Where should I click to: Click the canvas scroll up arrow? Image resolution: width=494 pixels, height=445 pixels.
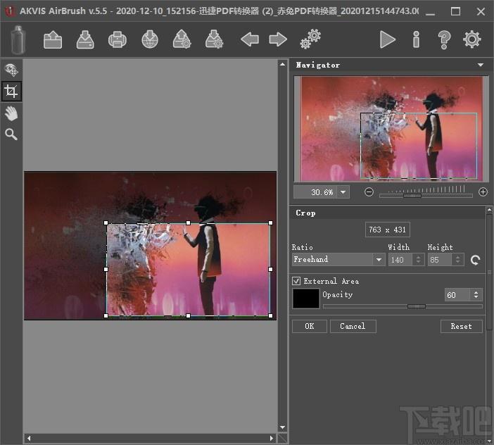click(x=283, y=64)
